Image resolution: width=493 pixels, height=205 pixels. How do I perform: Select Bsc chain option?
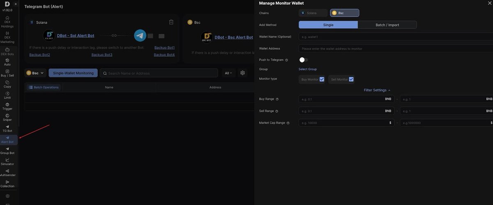(345, 13)
